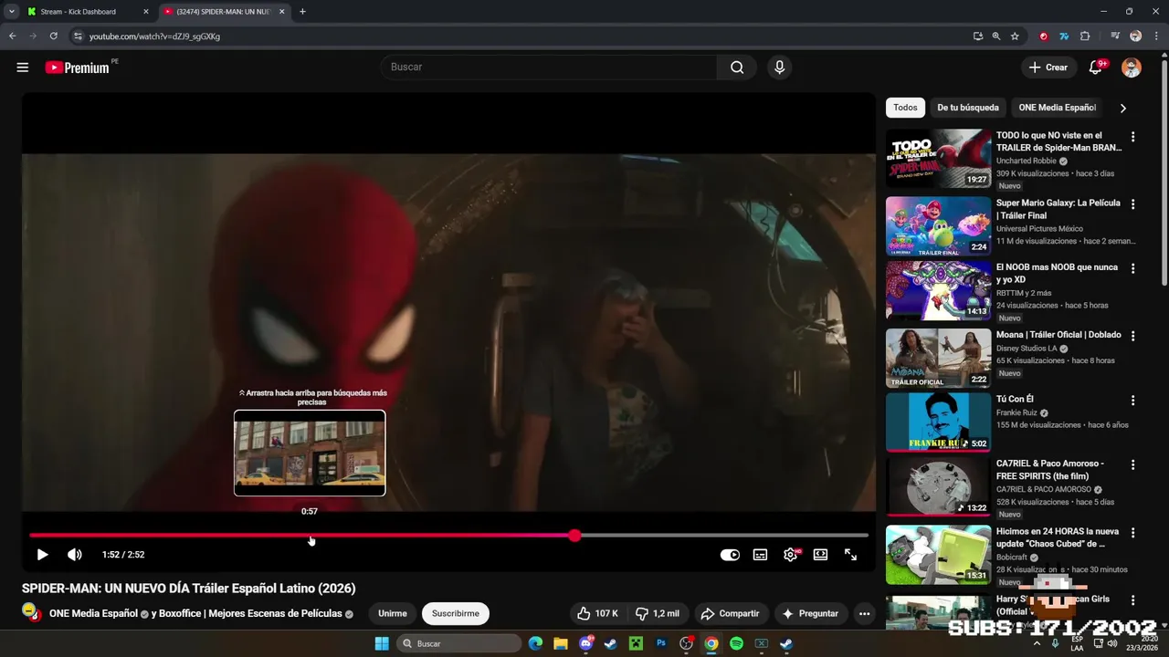Open the Super Mario Galaxy trailer thumbnail

click(938, 226)
